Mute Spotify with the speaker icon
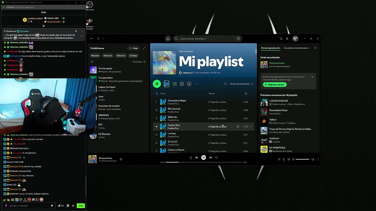This screenshot has height=211, width=376. (x=293, y=159)
